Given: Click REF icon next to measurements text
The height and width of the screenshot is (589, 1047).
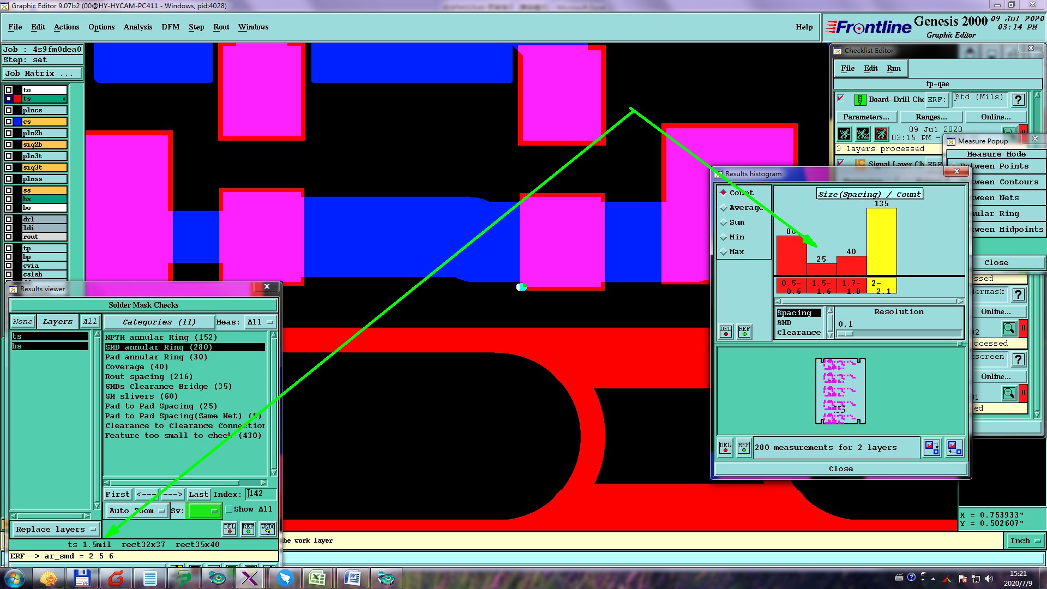Looking at the screenshot, I should pos(744,447).
